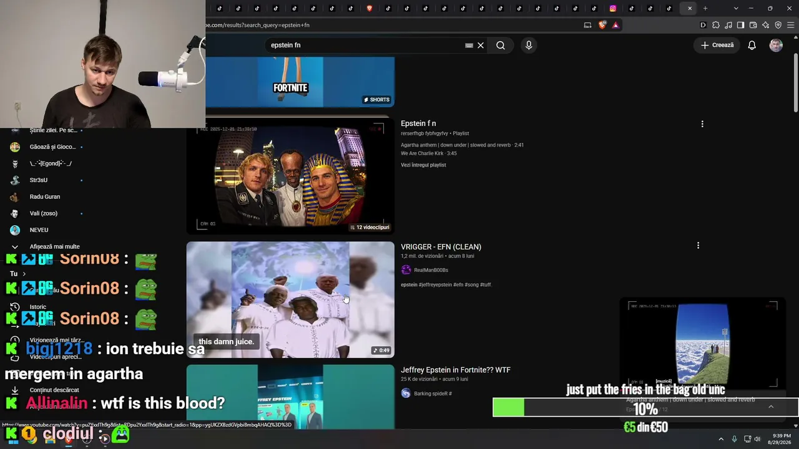Visit the RealManB00Bs channel
The height and width of the screenshot is (449, 799).
[431, 270]
